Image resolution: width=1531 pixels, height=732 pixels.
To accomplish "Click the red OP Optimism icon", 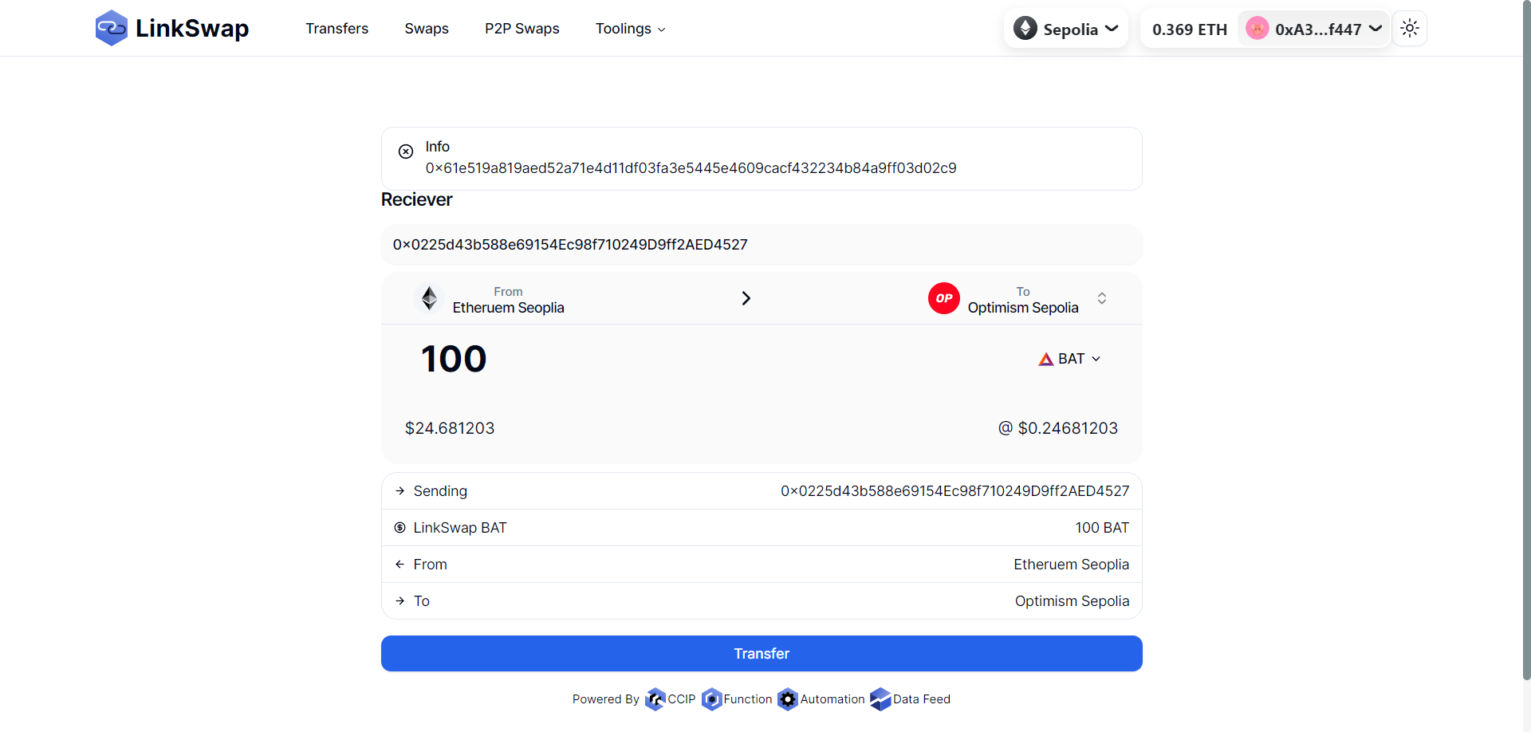I will [944, 298].
